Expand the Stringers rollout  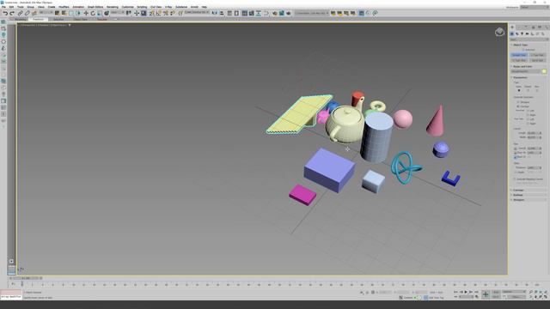click(519, 200)
